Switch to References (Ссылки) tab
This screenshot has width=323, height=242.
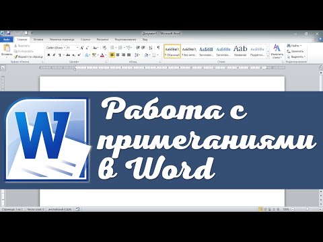85,40
